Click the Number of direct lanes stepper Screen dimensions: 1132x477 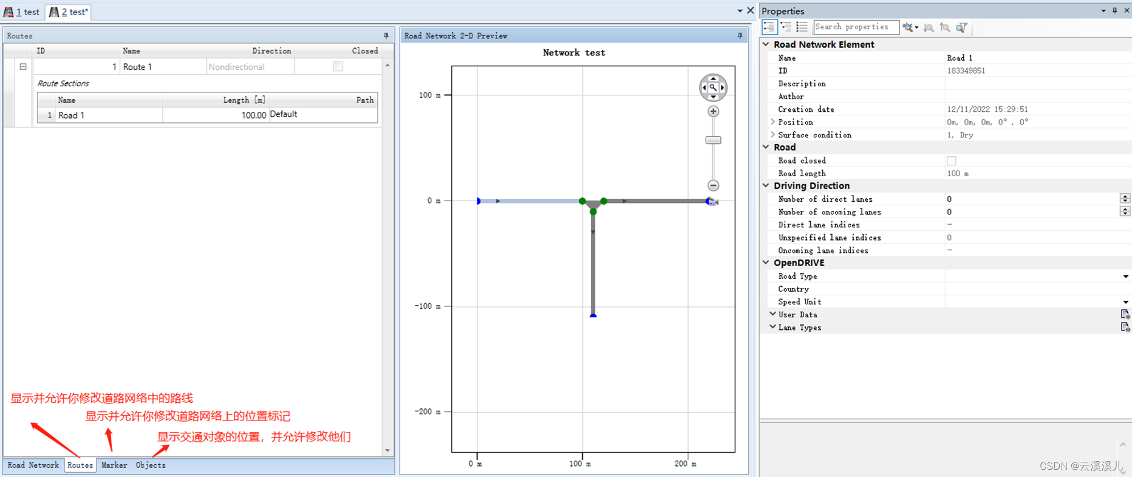click(x=1125, y=199)
